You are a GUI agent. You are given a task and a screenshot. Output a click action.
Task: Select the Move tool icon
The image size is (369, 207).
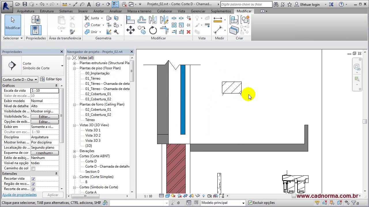pyautogui.click(x=130, y=30)
